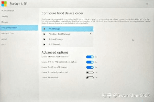
Task: Go to Devices section
Action: [19, 22]
